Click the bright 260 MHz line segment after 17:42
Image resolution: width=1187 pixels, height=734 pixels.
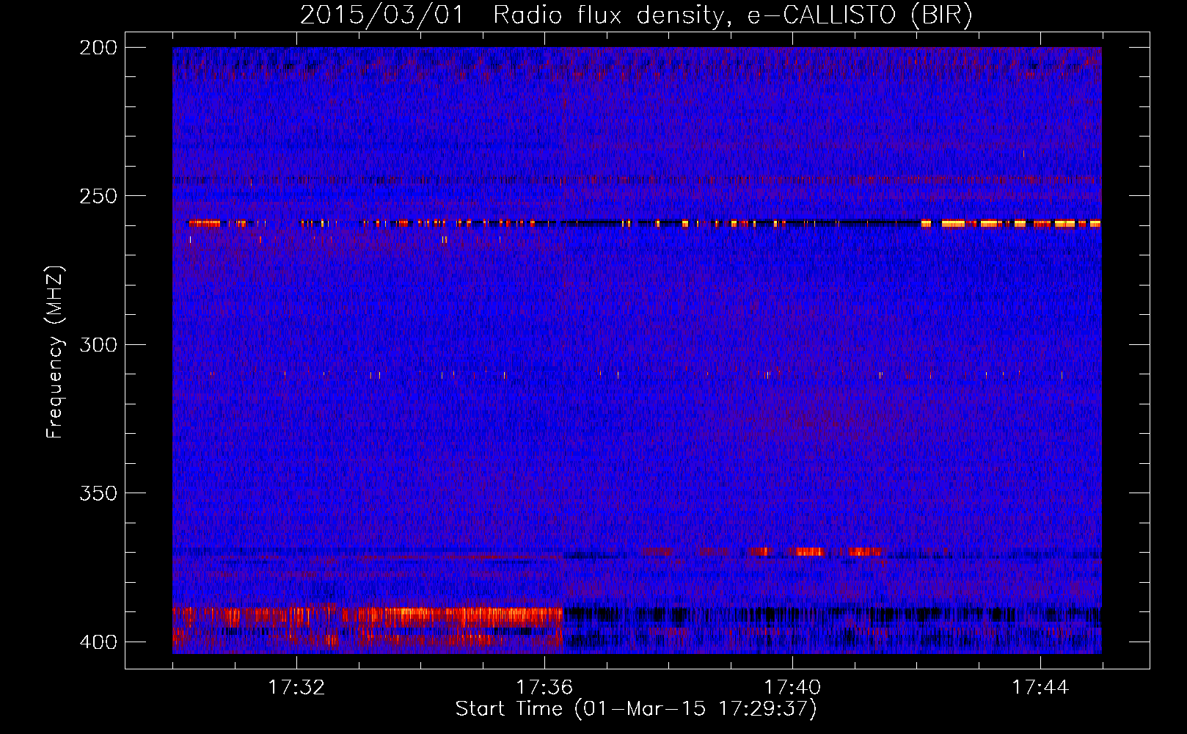pos(1011,223)
